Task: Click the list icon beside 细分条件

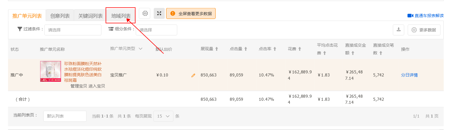Action: point(111,29)
